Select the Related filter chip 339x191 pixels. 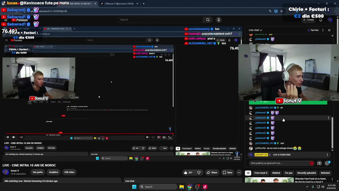(x=276, y=173)
